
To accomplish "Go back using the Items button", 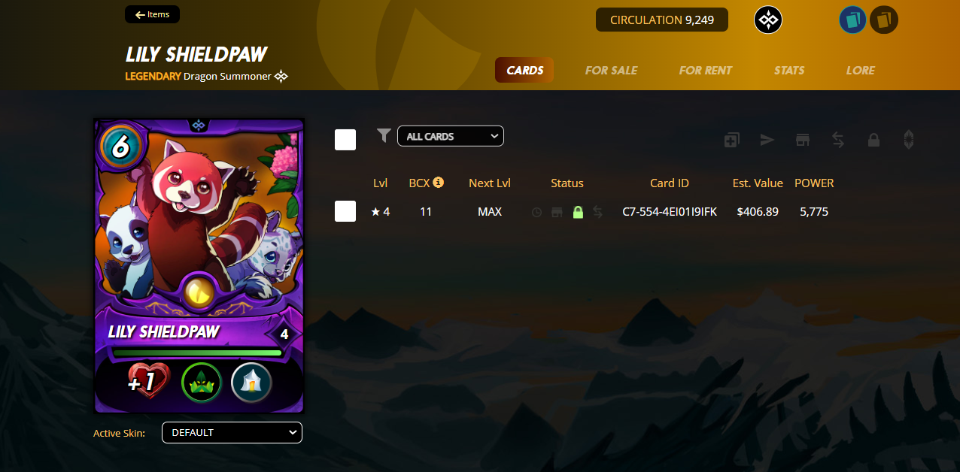I will click(152, 14).
